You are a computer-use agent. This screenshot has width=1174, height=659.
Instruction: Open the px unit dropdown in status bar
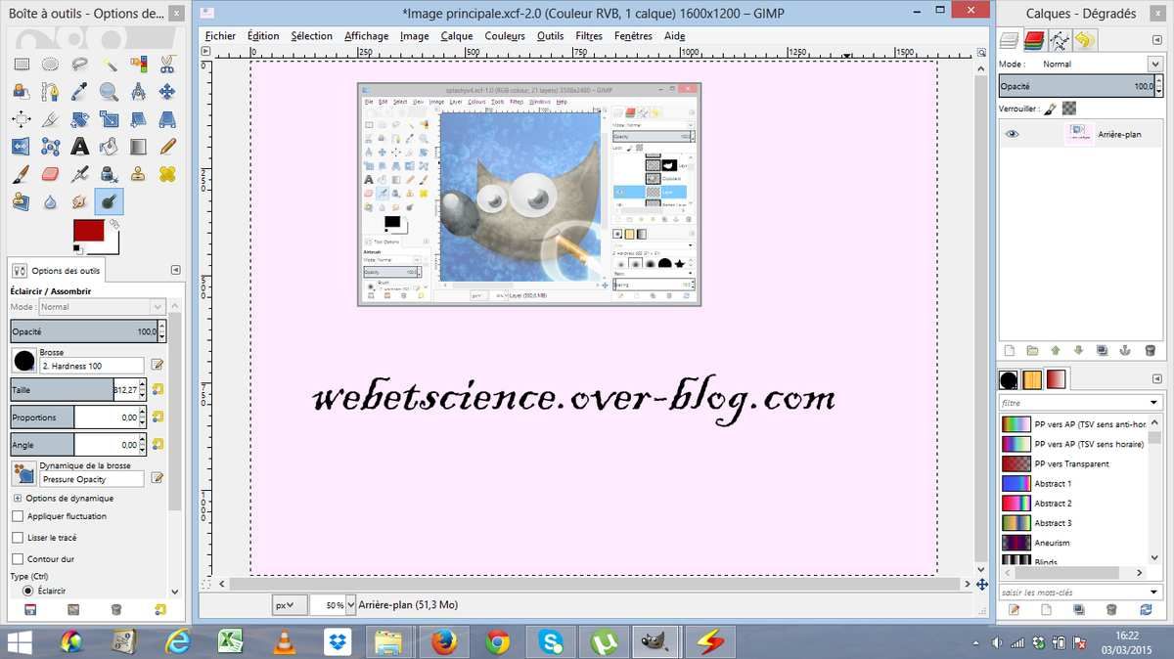point(290,605)
